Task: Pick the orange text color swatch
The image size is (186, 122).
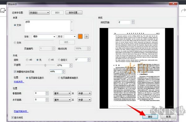Action: click(80, 37)
